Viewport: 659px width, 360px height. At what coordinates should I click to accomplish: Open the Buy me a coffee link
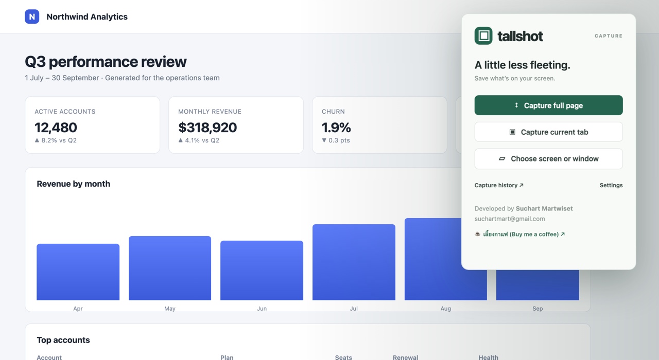click(524, 234)
